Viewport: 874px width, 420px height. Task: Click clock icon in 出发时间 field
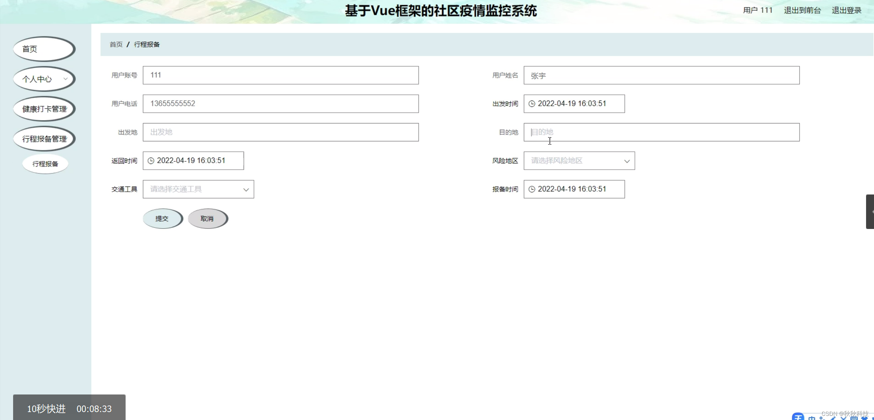coord(532,104)
